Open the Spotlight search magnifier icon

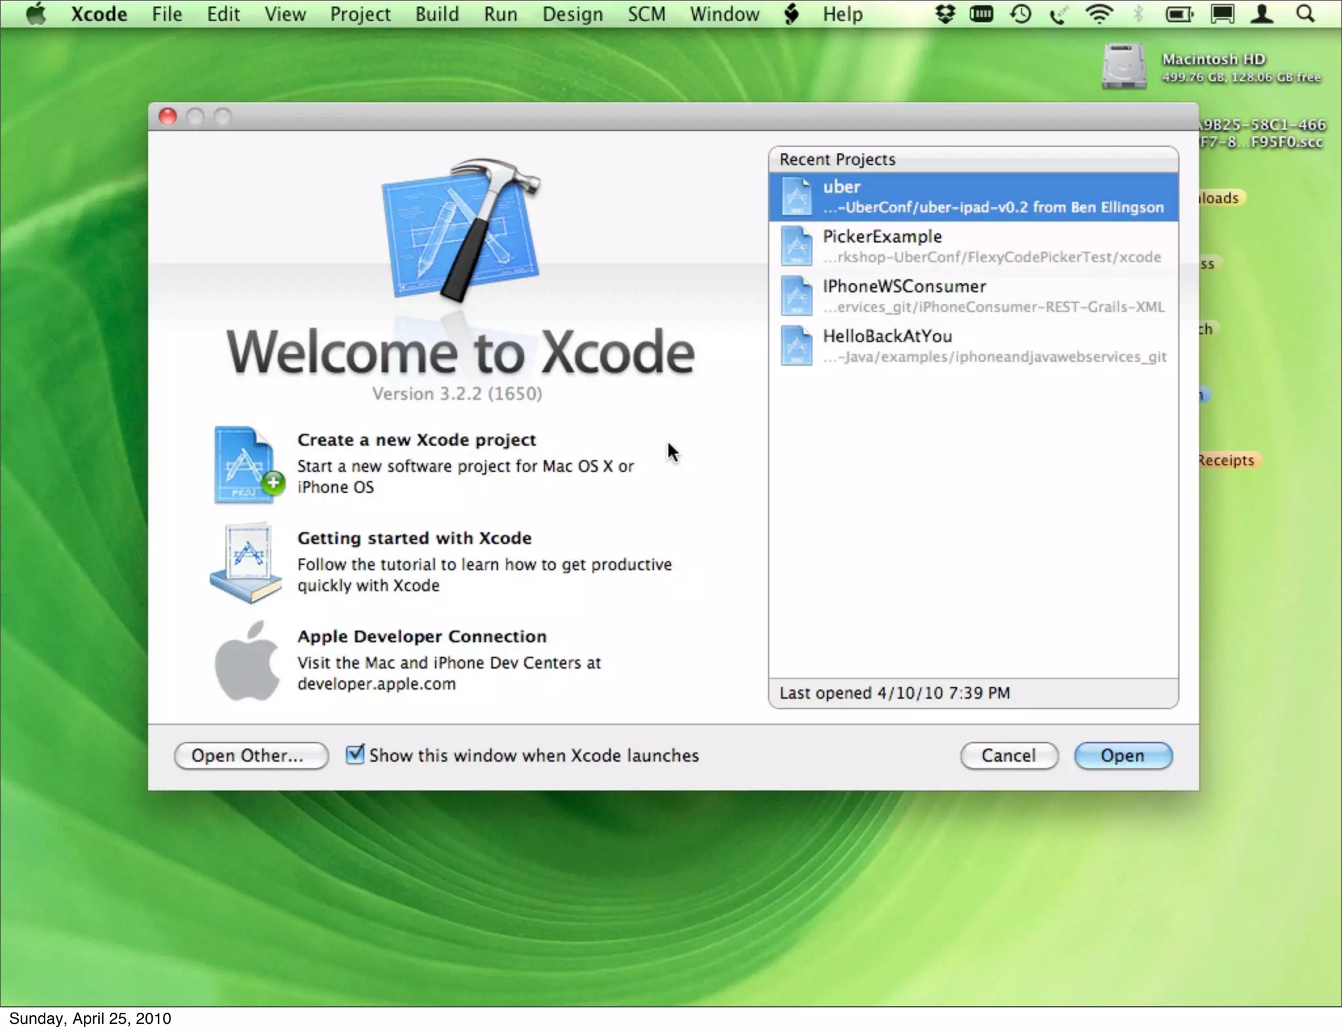click(1305, 14)
